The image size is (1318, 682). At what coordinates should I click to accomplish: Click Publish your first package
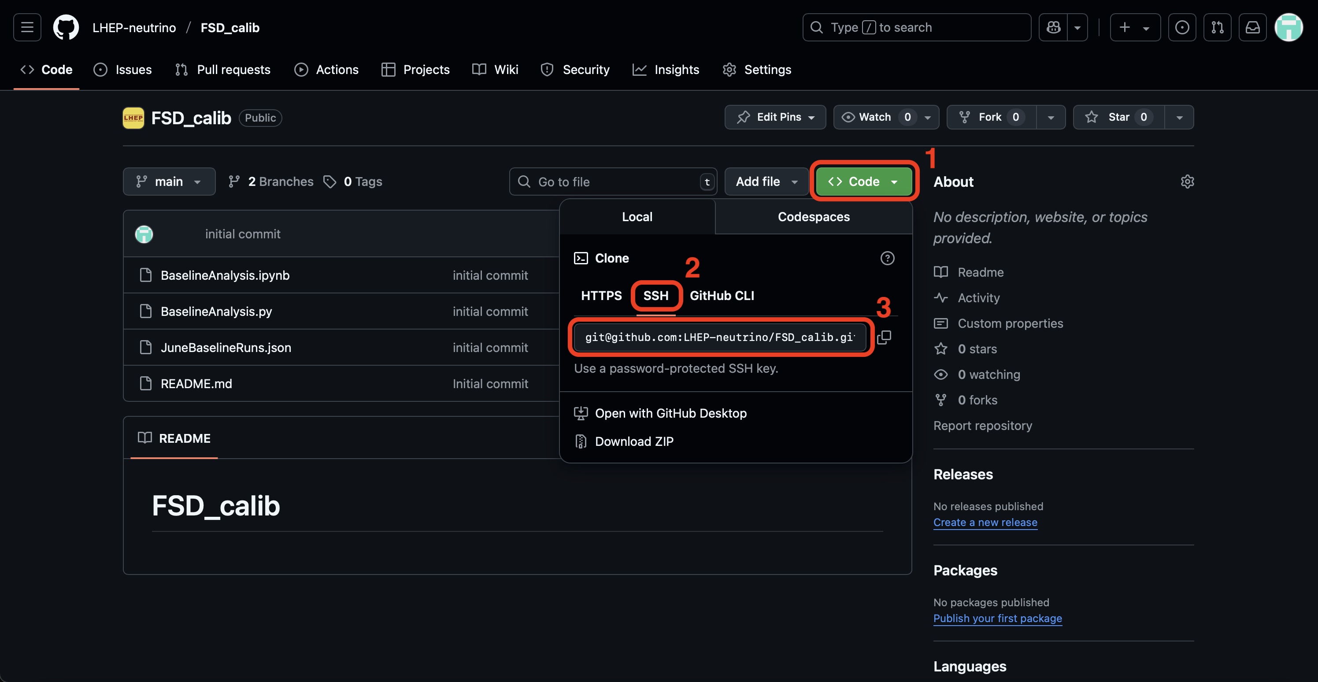click(997, 619)
